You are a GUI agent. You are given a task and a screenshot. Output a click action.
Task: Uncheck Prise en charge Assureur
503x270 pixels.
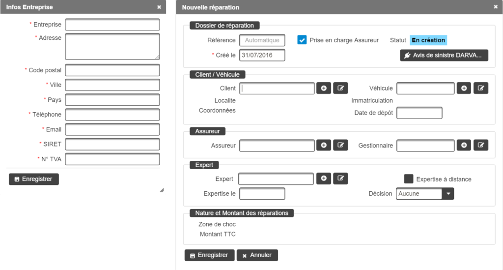click(302, 40)
